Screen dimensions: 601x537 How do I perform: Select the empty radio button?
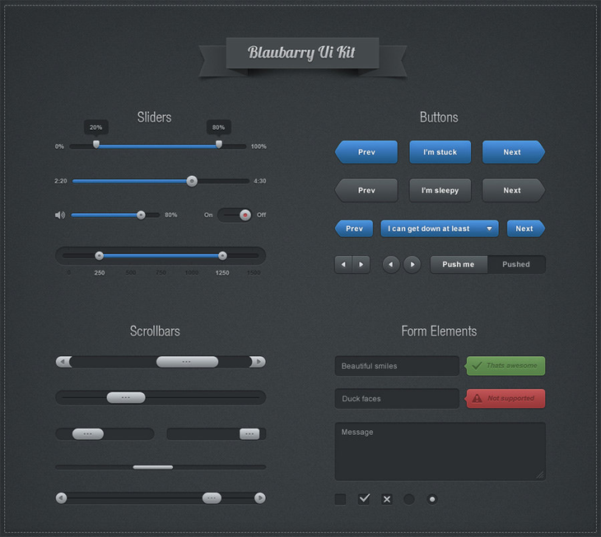tap(409, 499)
